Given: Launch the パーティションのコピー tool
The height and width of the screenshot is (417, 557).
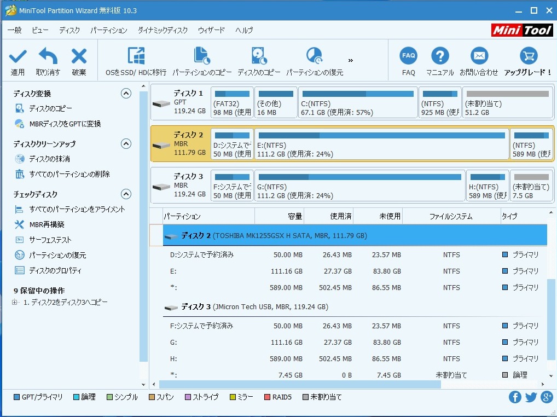Looking at the screenshot, I should coord(202,57).
